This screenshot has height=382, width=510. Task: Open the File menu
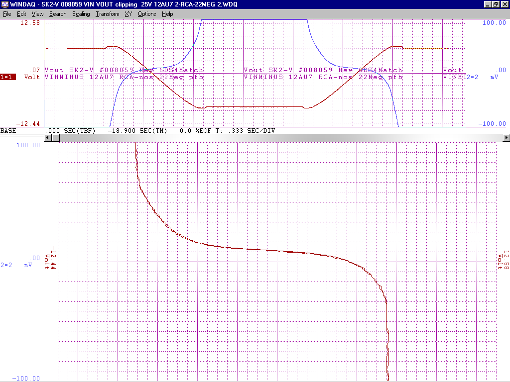pyautogui.click(x=7, y=14)
